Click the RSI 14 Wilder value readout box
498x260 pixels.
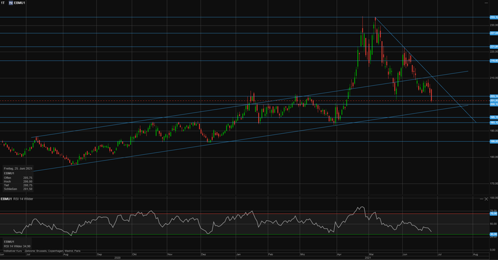[17, 244]
